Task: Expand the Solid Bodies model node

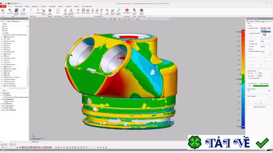Action: tap(1, 99)
